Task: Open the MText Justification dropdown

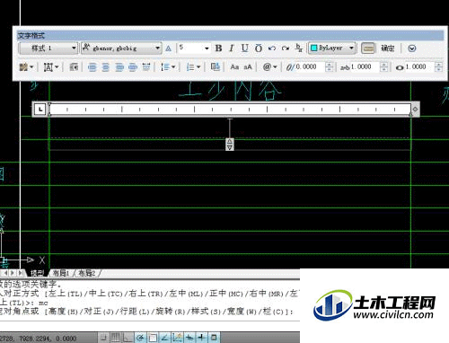Action: (x=51, y=67)
